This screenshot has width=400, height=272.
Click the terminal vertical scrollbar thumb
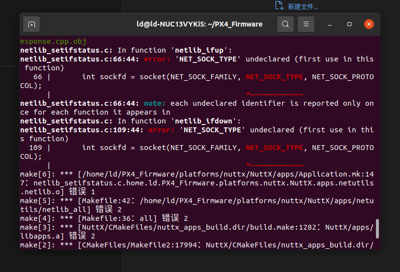[377, 228]
